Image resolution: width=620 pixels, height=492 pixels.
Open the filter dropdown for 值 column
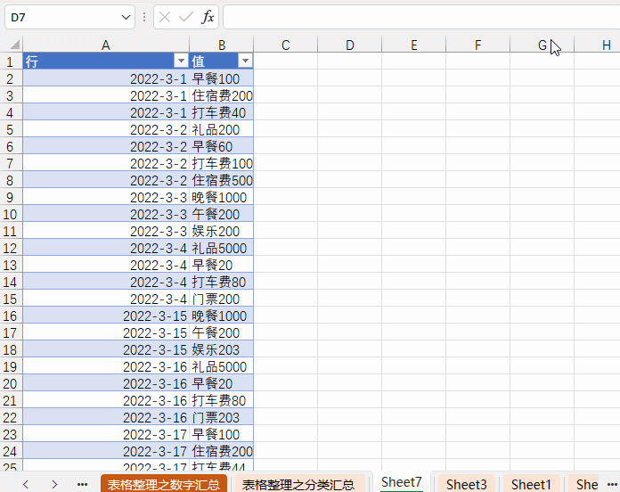[x=245, y=61]
